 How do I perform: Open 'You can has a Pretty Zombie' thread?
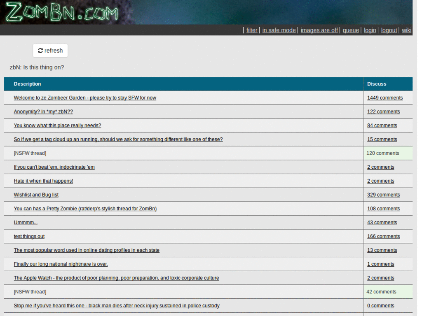pos(85,209)
